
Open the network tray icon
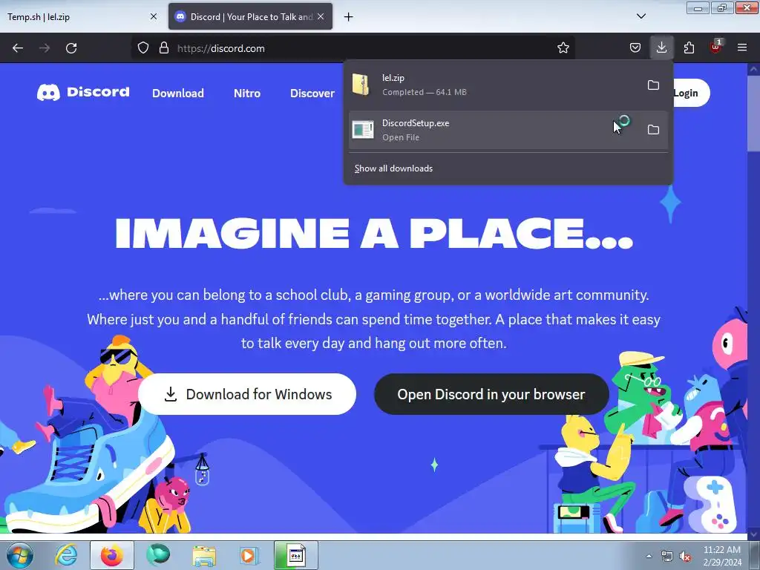point(667,556)
